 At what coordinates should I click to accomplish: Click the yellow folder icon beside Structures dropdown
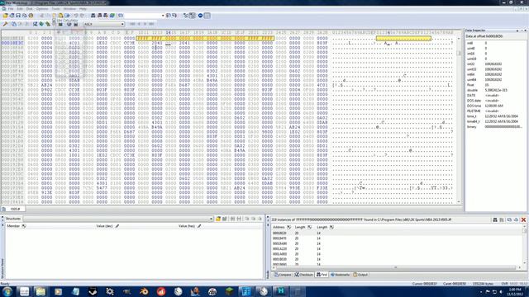pos(218,219)
